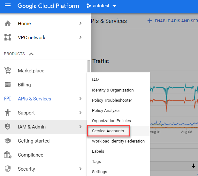This screenshot has width=198, height=176.
Task: Click the Aug 08 axis label
Action: tap(187, 132)
